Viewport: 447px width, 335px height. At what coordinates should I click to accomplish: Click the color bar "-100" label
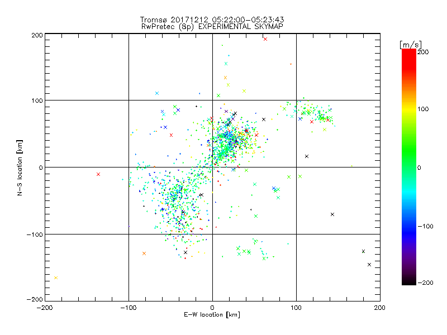(425, 226)
